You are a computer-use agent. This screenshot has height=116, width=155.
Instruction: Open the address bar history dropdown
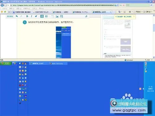point(118,5)
